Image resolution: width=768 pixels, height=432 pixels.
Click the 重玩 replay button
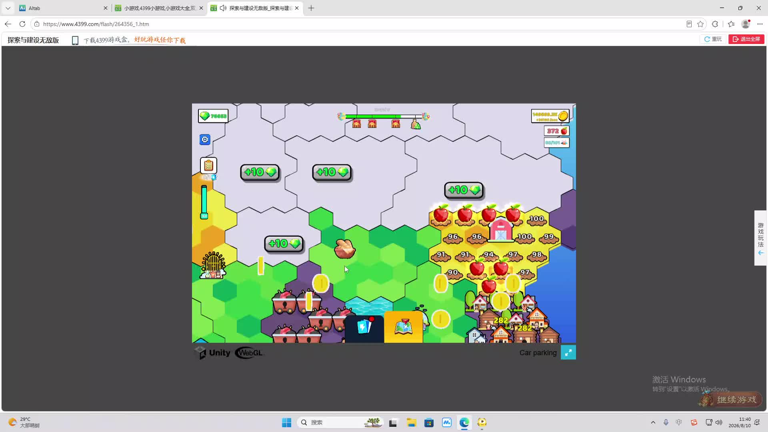[713, 39]
